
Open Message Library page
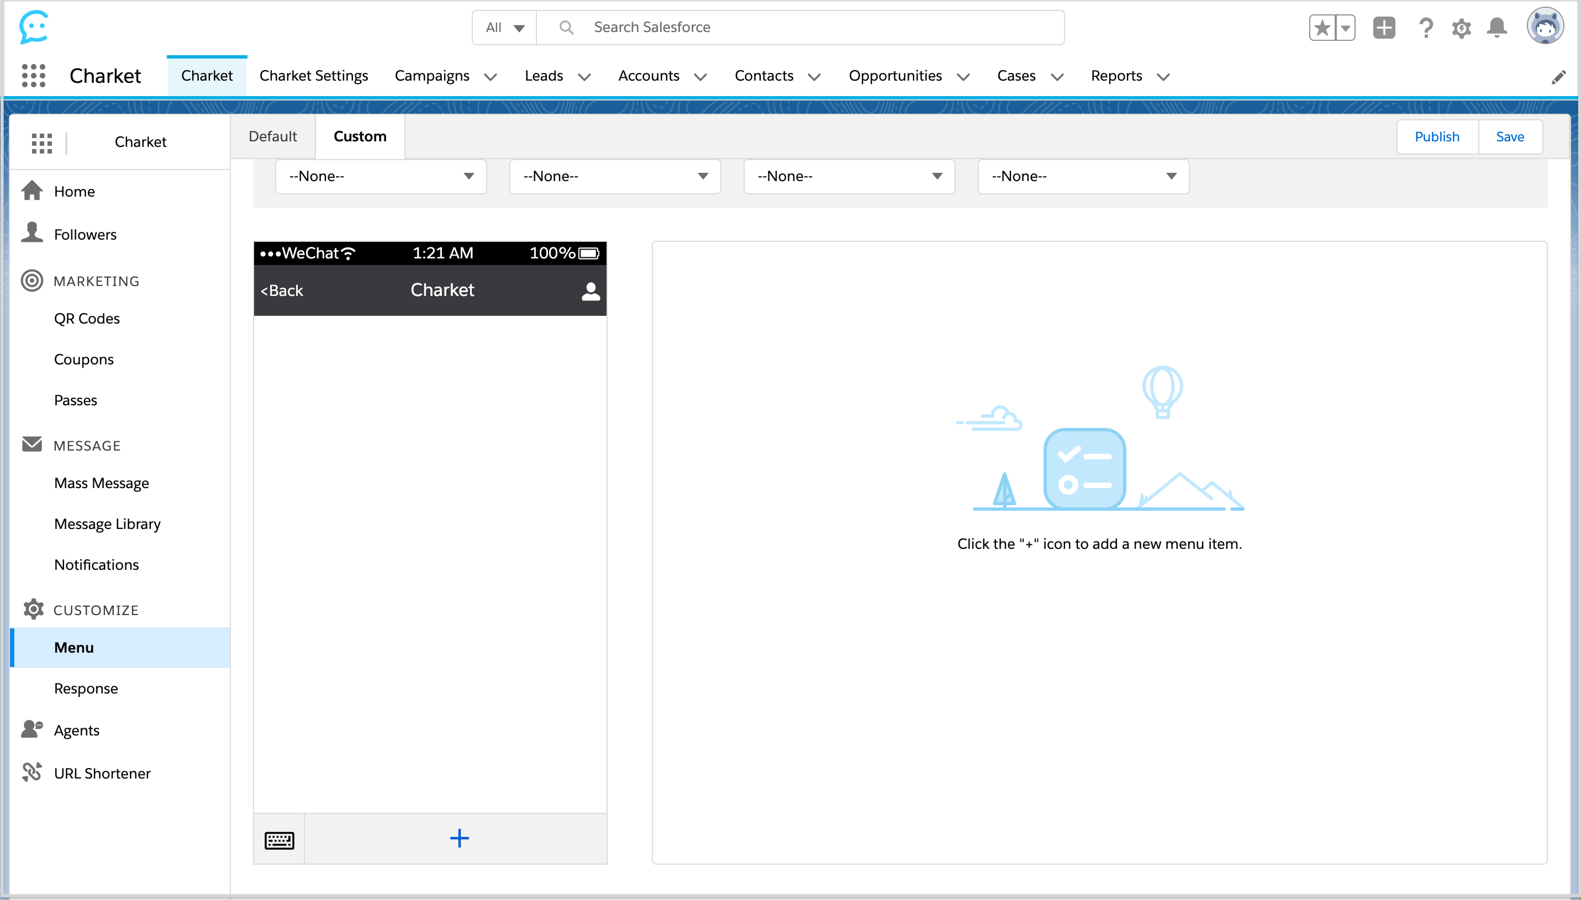click(x=107, y=524)
